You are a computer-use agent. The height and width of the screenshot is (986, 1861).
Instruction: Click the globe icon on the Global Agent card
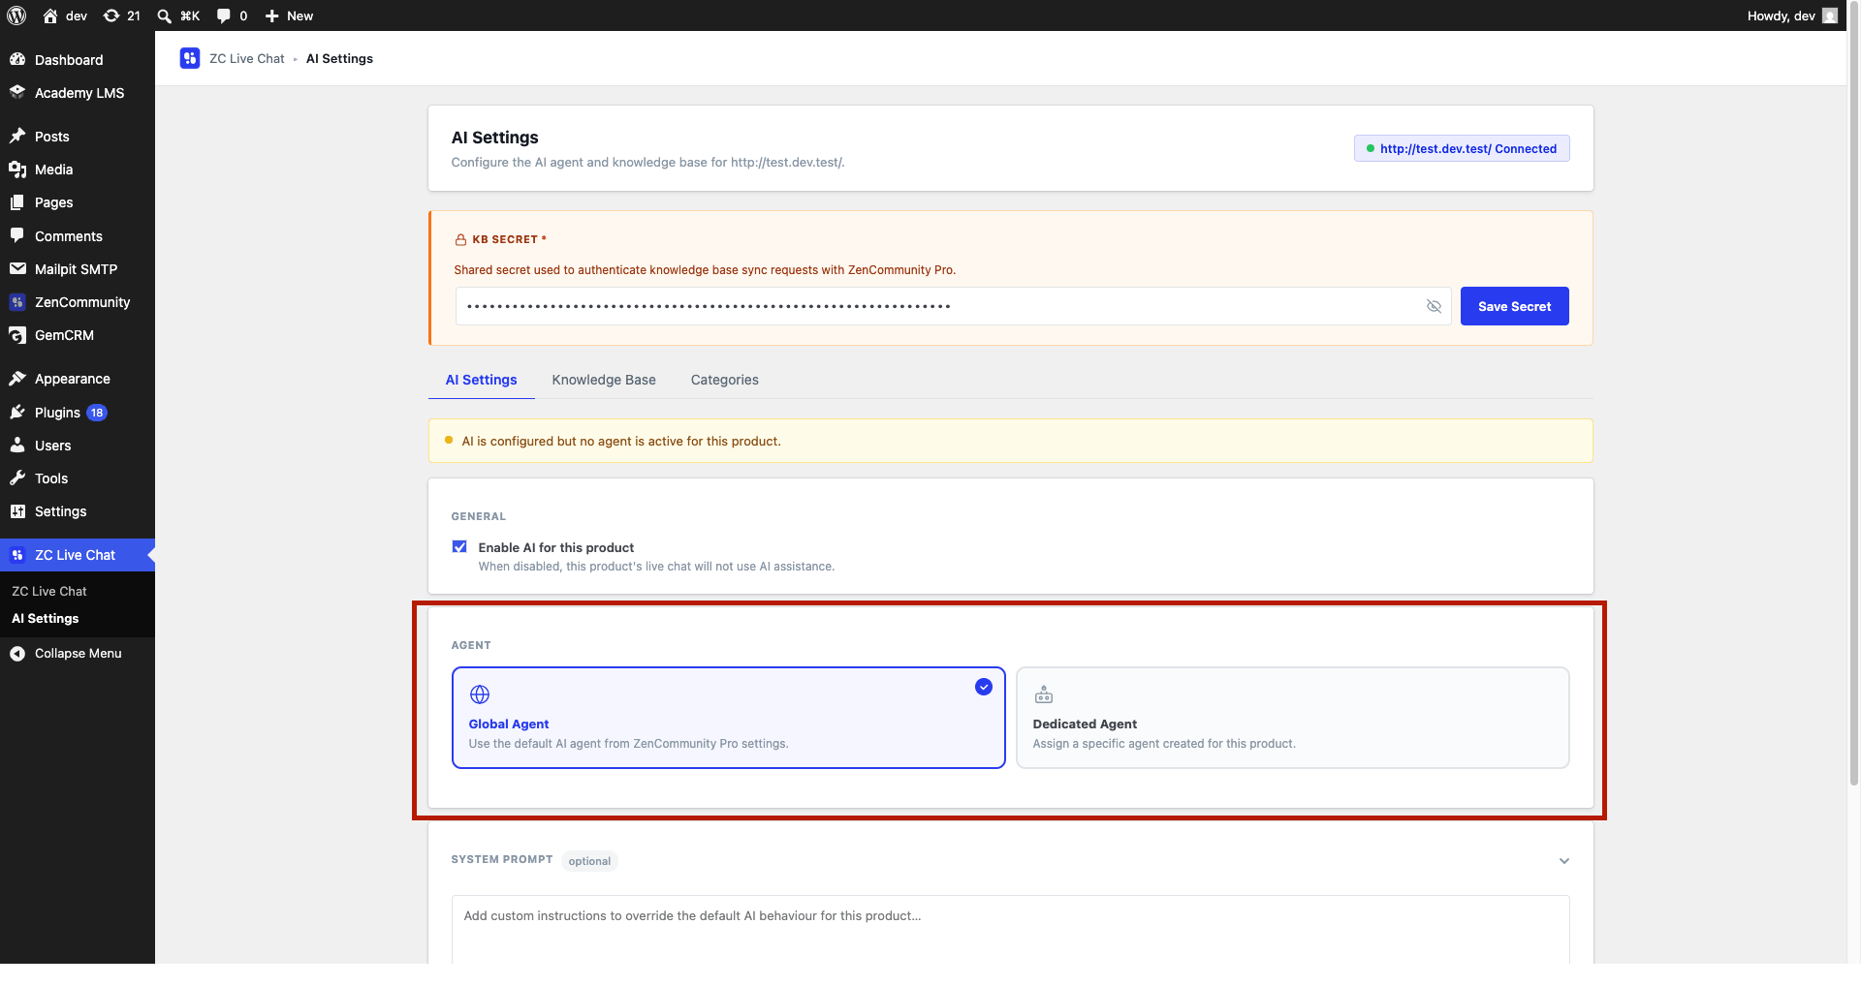480,694
